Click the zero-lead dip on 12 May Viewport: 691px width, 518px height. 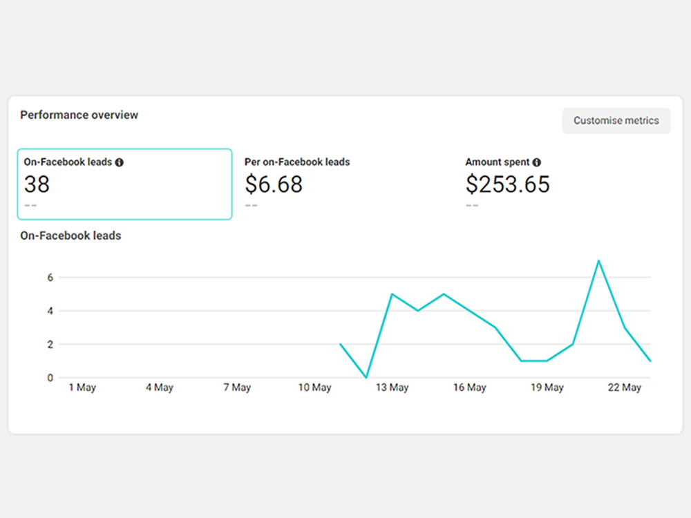click(x=366, y=377)
